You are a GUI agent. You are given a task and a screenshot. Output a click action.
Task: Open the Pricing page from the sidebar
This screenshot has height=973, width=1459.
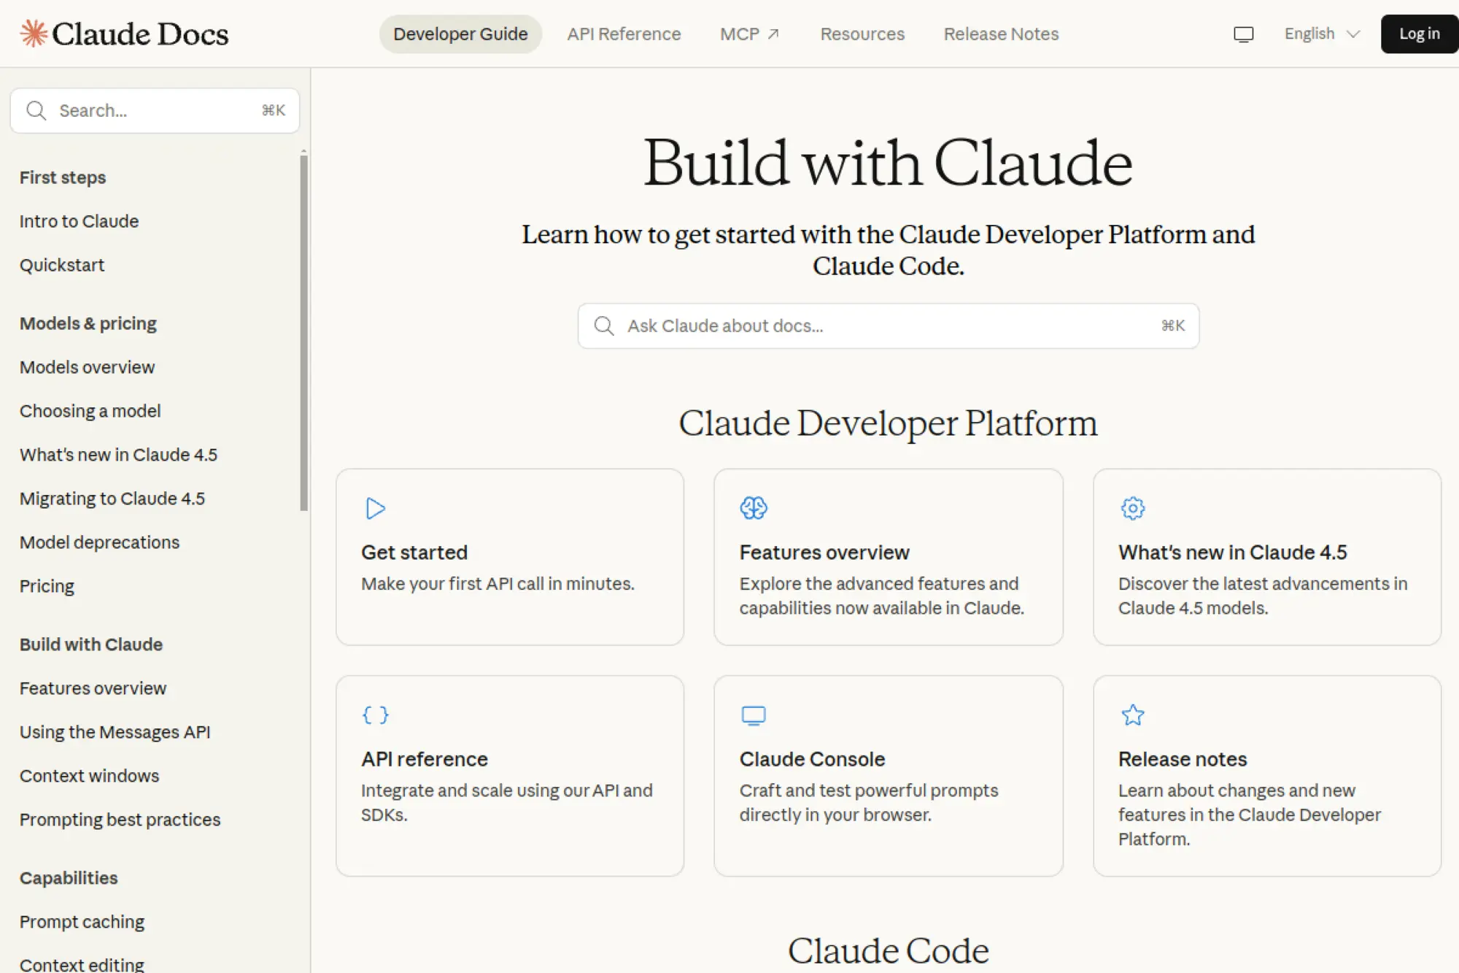tap(47, 585)
